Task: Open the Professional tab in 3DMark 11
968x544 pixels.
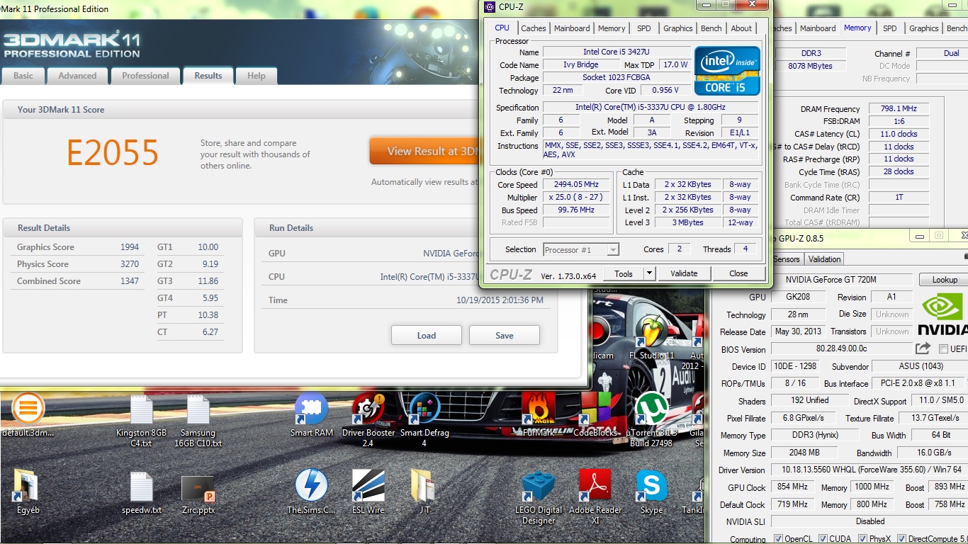Action: [145, 76]
